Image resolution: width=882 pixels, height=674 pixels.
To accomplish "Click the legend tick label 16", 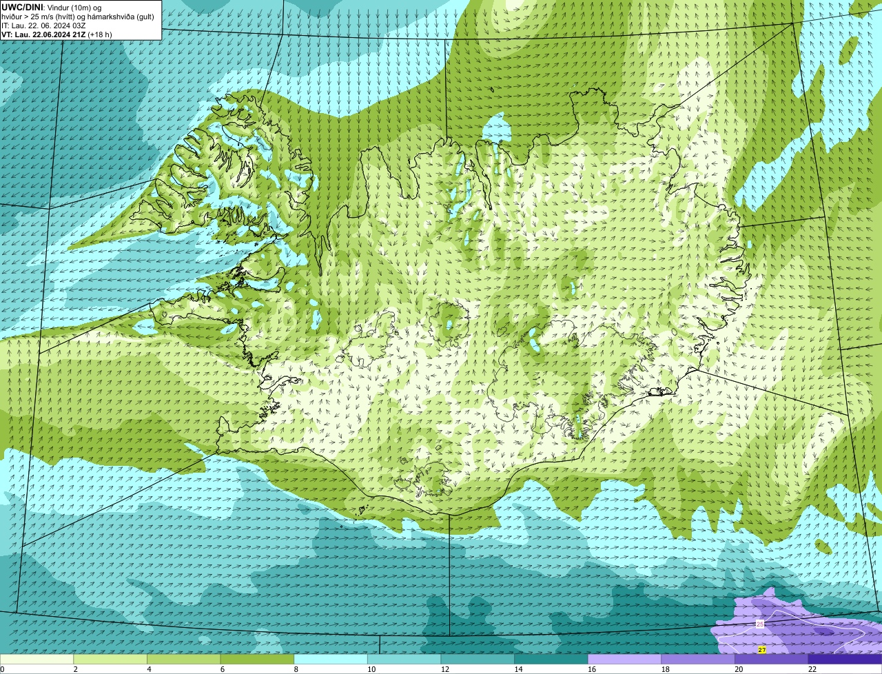I will pyautogui.click(x=592, y=669).
